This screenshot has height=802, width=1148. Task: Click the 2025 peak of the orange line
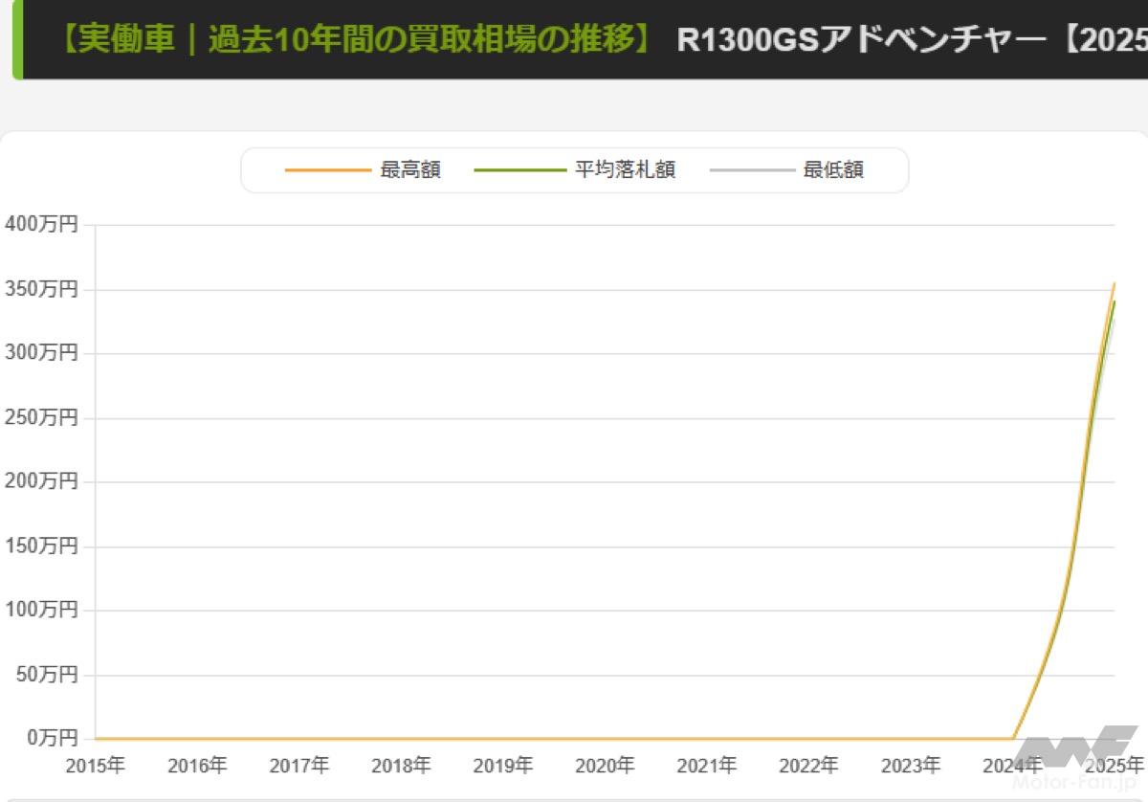(x=1114, y=283)
